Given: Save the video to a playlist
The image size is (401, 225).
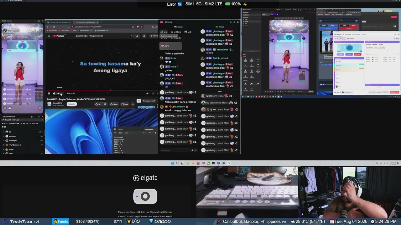Looking at the screenshot, I should 124,104.
